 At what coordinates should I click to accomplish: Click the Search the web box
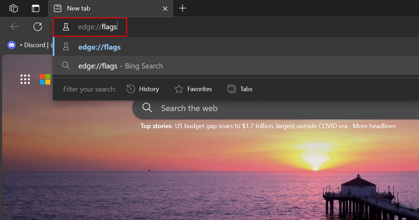pyautogui.click(x=189, y=108)
